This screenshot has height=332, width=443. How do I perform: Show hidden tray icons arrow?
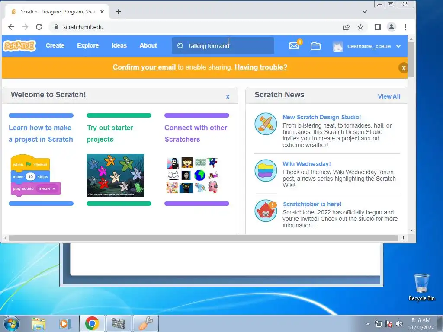368,324
